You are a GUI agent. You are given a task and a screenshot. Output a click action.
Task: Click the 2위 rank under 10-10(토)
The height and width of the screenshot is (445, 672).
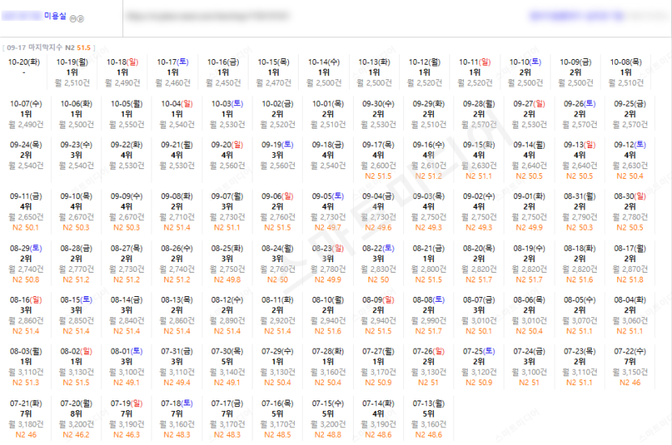point(525,72)
